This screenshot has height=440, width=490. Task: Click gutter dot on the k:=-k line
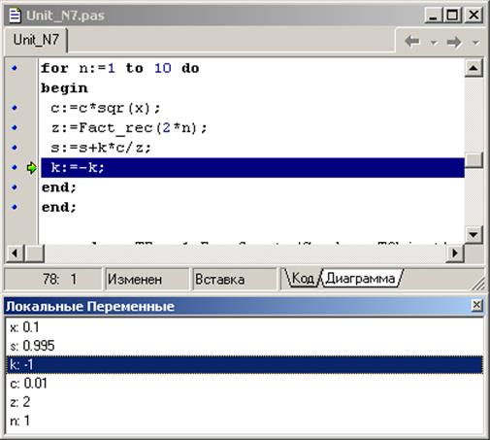pyautogui.click(x=15, y=167)
